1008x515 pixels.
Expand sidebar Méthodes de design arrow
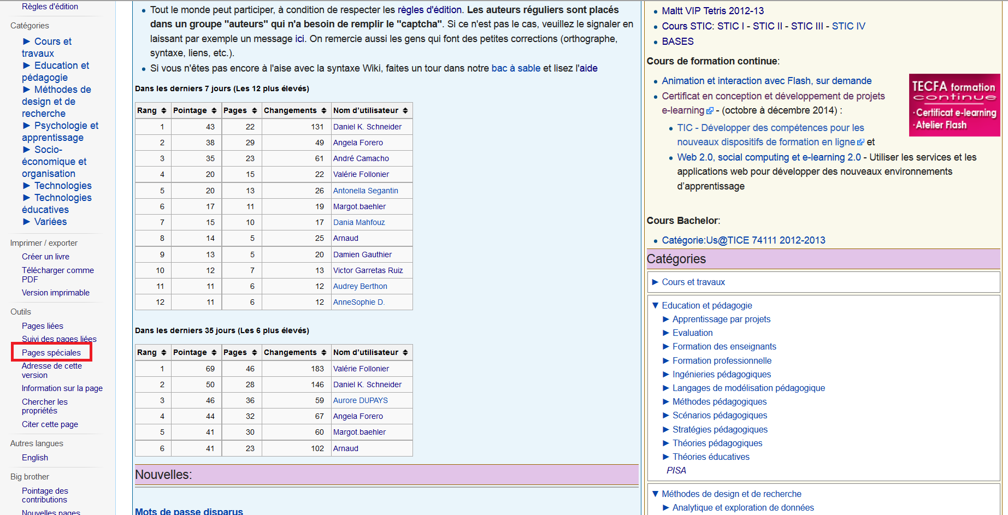point(26,90)
